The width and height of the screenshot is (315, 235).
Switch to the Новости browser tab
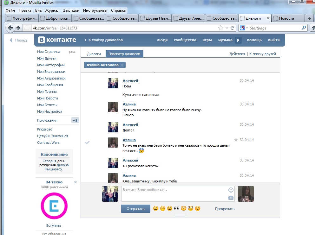click(x=288, y=18)
